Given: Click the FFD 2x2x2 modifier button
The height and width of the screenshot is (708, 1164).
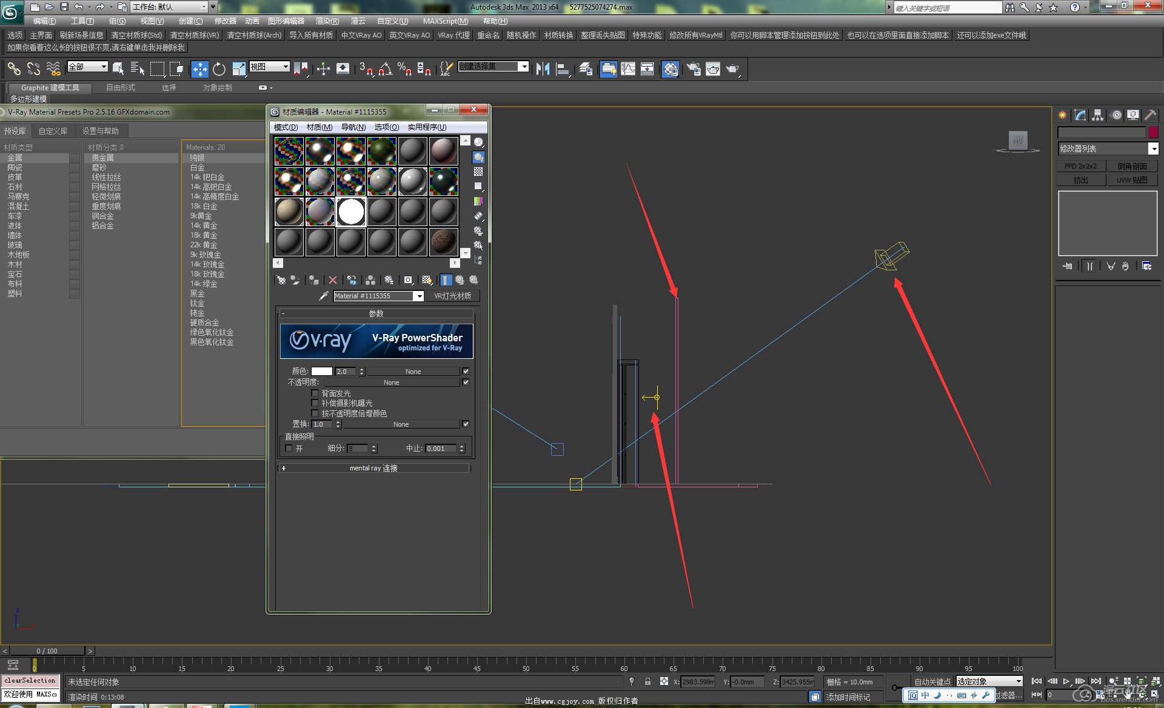Looking at the screenshot, I should pos(1080,166).
